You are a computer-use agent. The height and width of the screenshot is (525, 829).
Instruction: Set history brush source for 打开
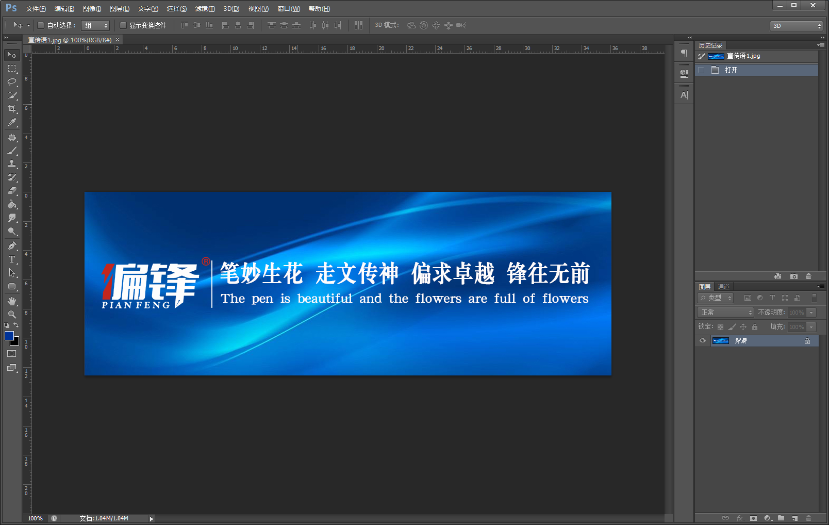click(701, 70)
